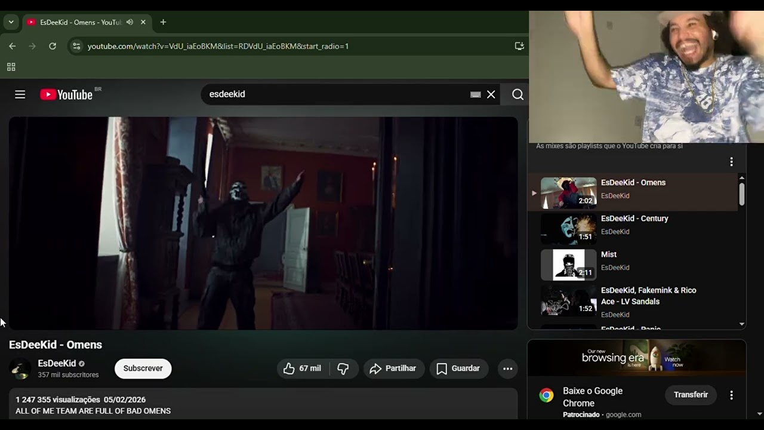Play LV Sandals by EsDeeKid, Fakemink & Rico Ace

click(x=648, y=296)
